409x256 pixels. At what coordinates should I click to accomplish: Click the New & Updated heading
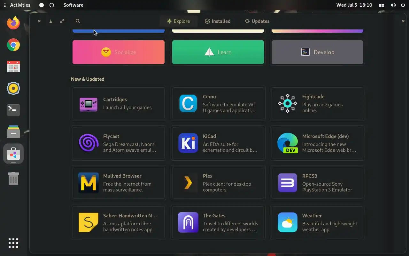(x=88, y=79)
